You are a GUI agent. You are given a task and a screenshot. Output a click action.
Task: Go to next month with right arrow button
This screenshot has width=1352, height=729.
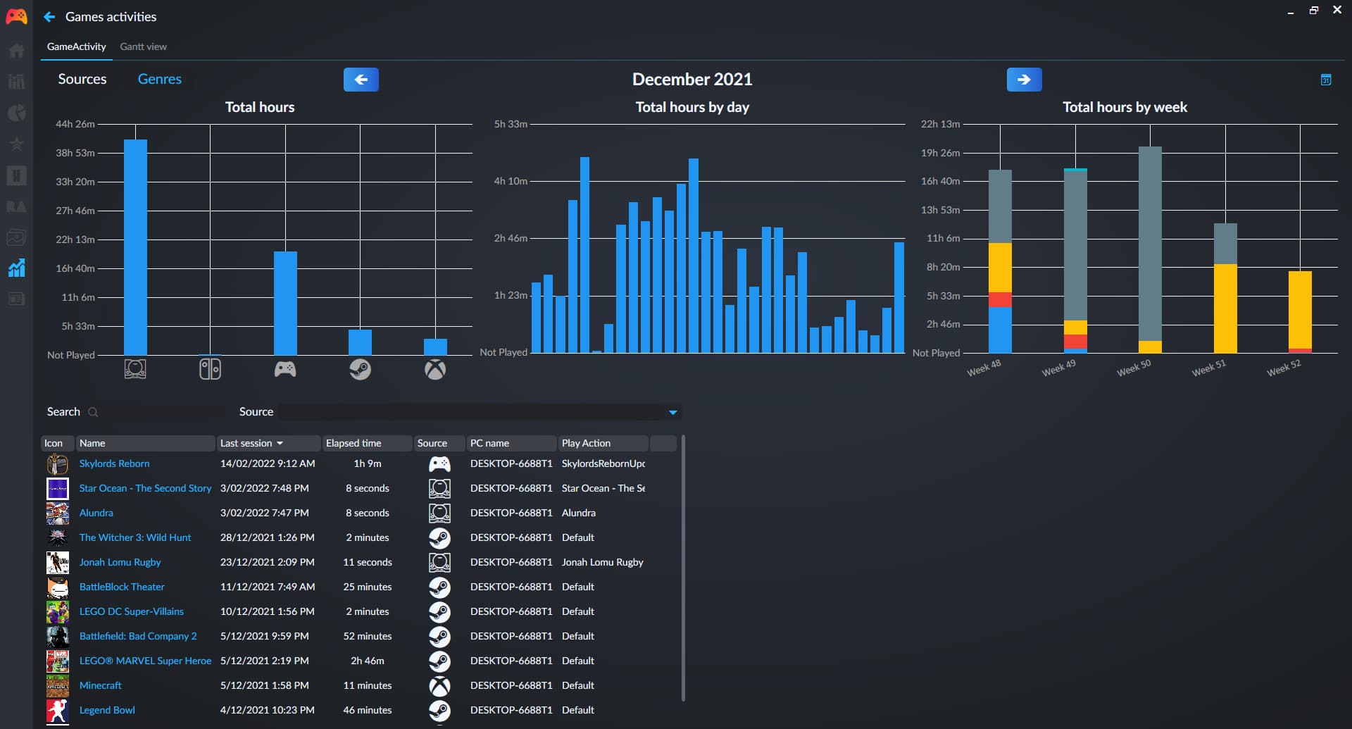click(x=1025, y=80)
